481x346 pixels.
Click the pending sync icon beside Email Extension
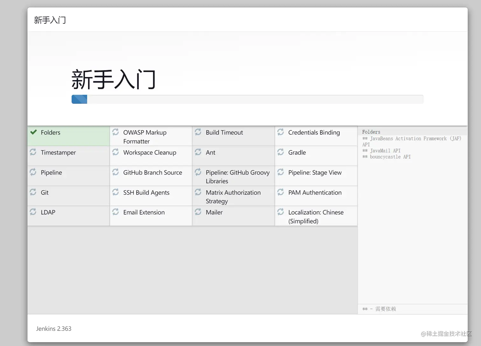click(115, 212)
